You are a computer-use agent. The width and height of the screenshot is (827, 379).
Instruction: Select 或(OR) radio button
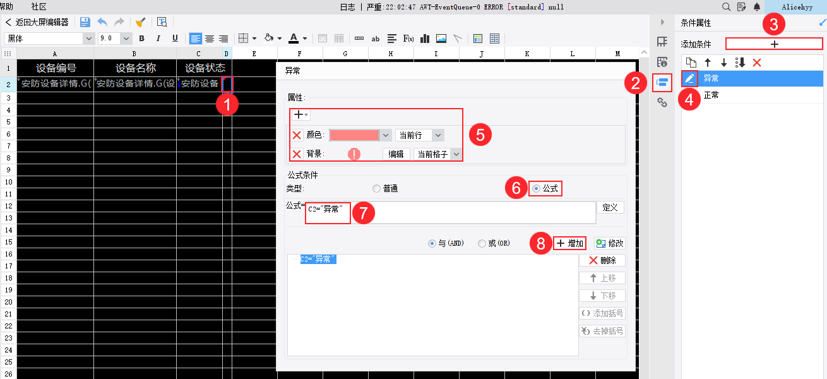pyautogui.click(x=482, y=243)
